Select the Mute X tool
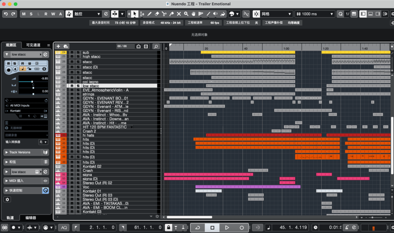Screen dimensions: 394x233 179,14
